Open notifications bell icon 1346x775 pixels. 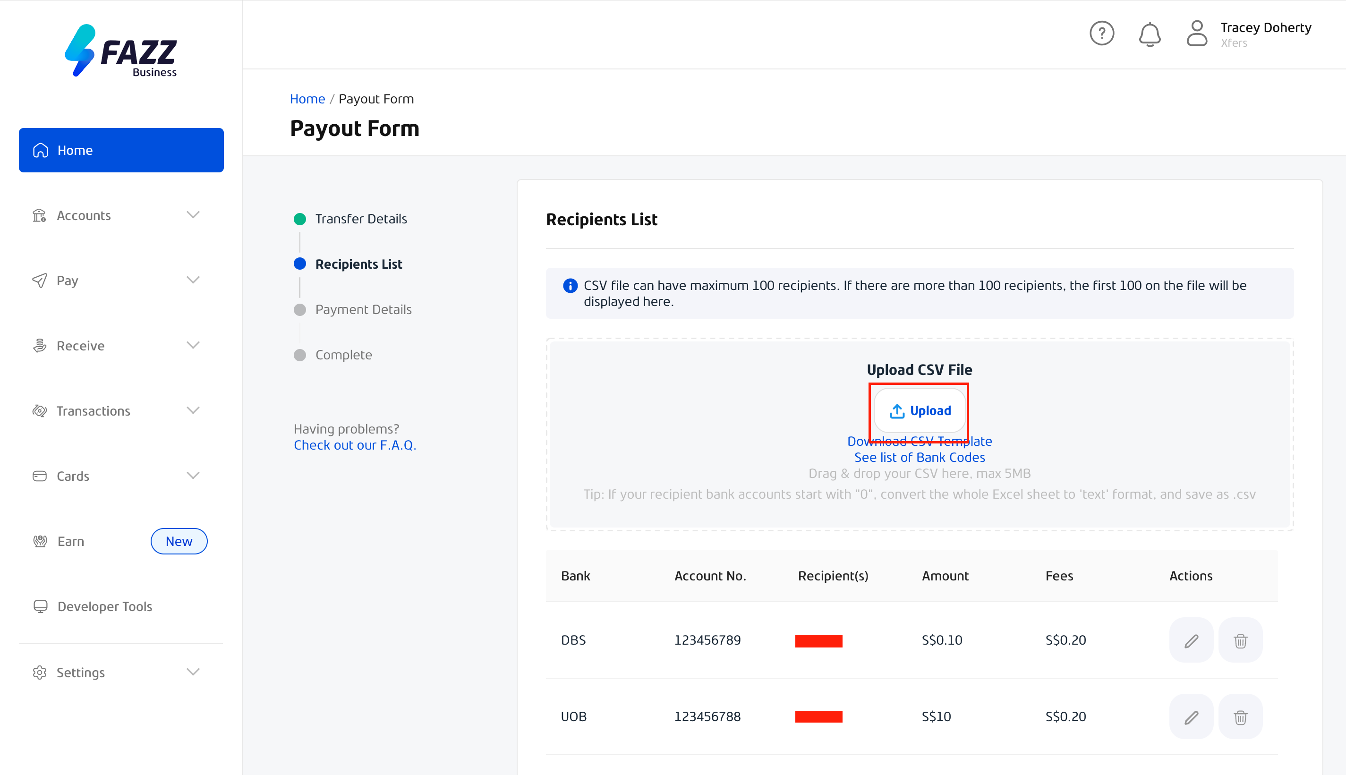click(1150, 34)
